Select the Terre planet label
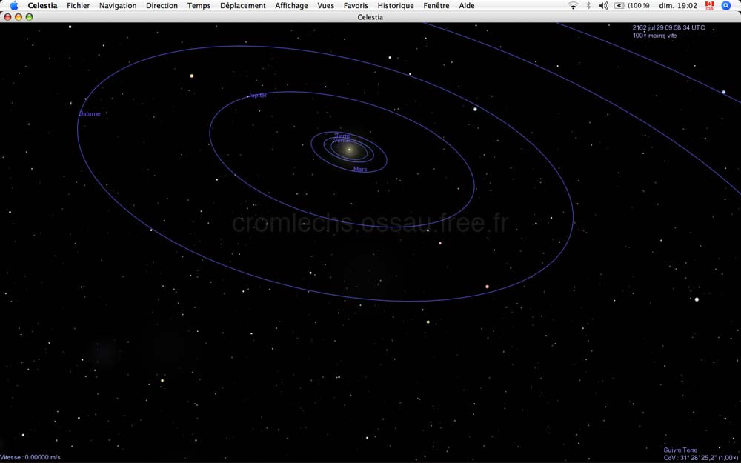741x463 pixels. pos(342,136)
